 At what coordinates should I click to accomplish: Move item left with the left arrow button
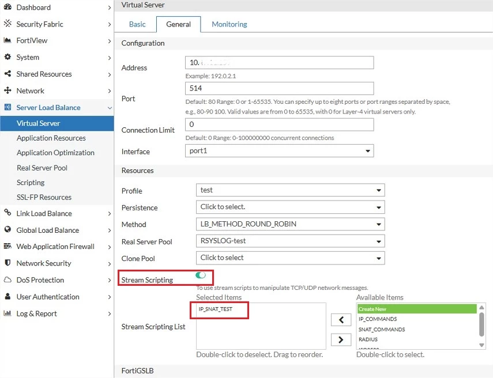pos(341,320)
